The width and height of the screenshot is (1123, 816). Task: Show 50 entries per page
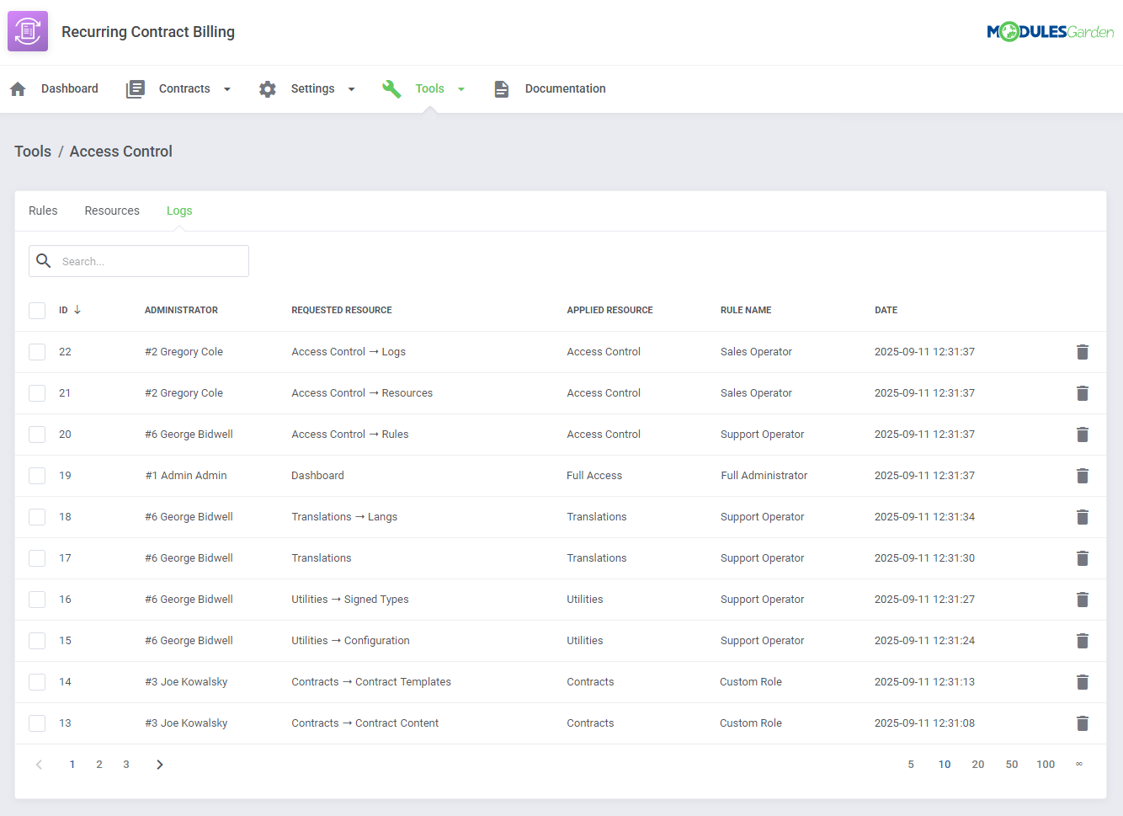tap(1012, 765)
